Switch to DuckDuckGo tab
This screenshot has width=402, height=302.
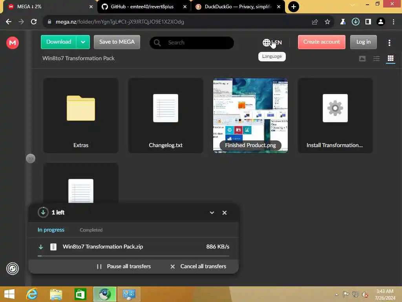pyautogui.click(x=238, y=7)
